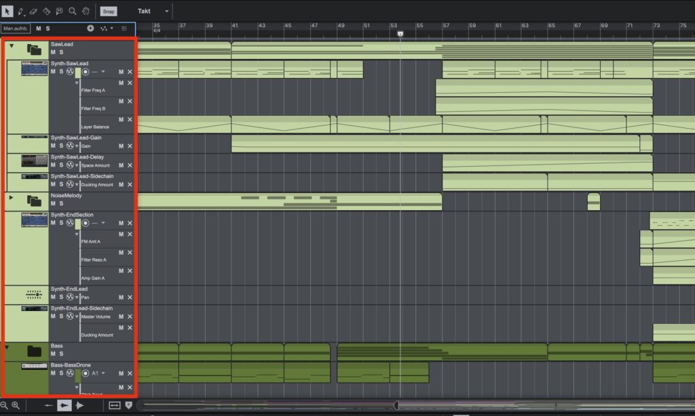Click the faint grid icon in track header
The image size is (695, 416).
[124, 28]
